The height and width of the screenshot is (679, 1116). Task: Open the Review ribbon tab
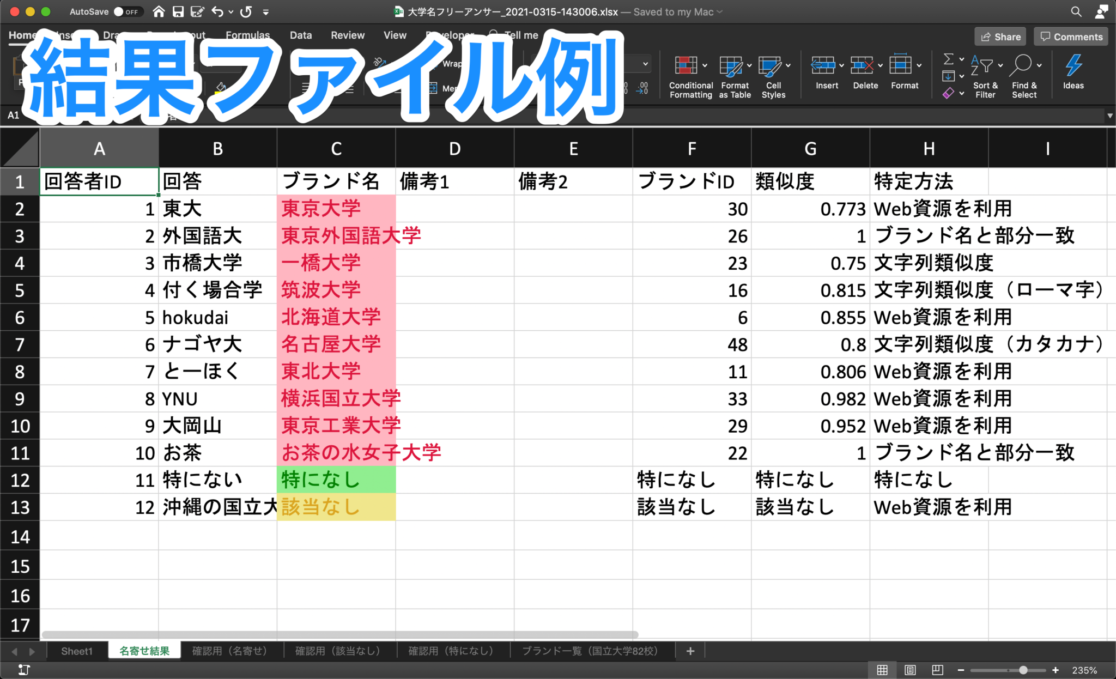pos(348,35)
